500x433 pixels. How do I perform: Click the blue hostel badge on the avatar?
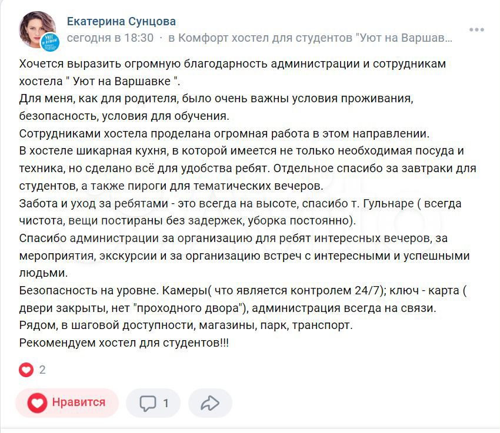50,42
